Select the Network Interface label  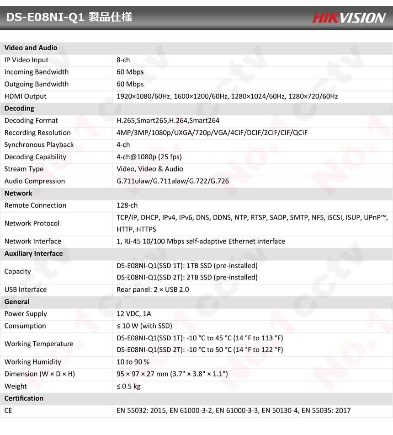[33, 242]
